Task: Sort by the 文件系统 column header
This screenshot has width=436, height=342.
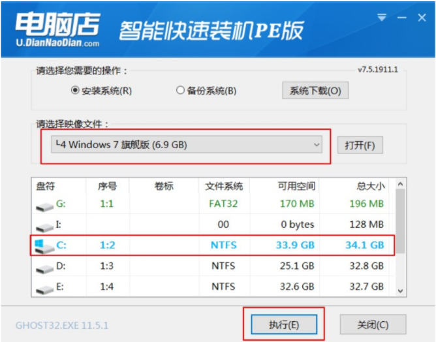Action: (x=224, y=186)
